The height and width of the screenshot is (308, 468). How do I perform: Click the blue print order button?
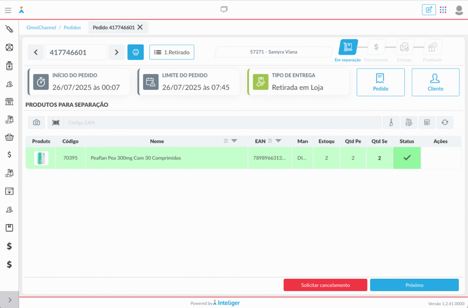(x=135, y=52)
